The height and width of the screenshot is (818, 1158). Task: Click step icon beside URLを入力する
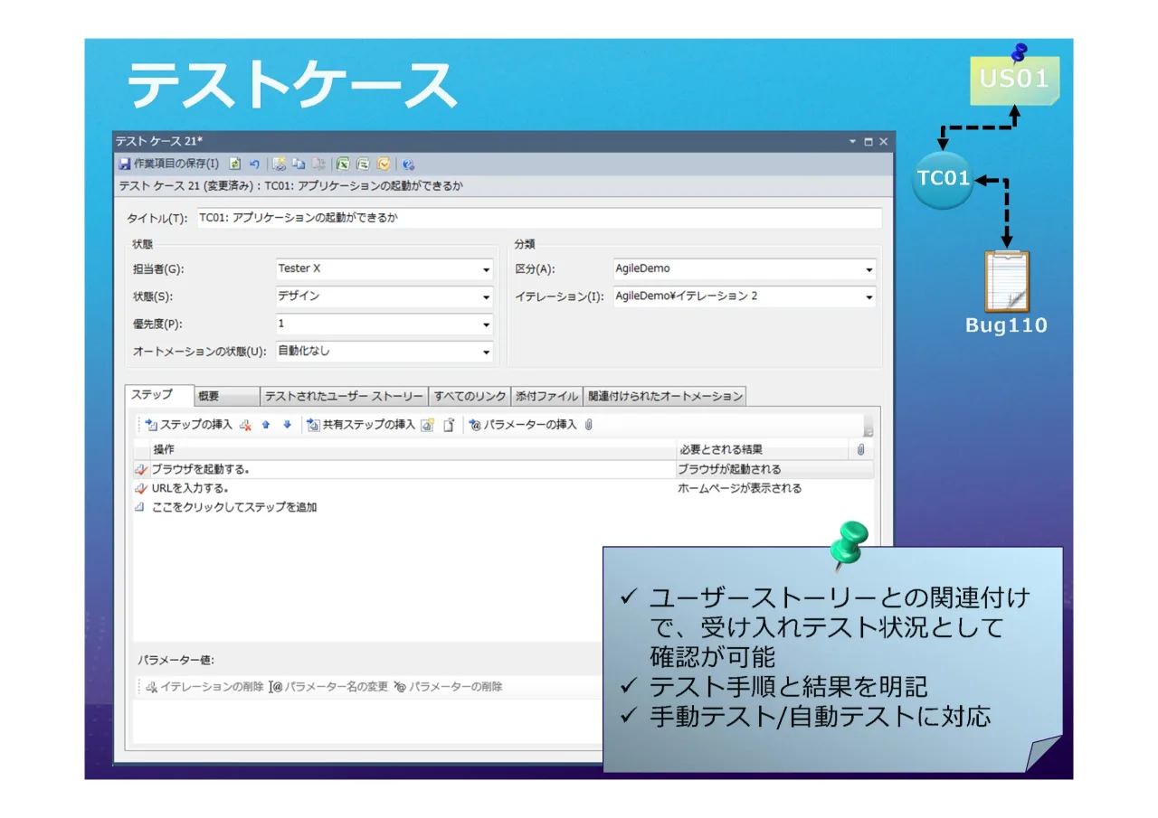(x=140, y=488)
